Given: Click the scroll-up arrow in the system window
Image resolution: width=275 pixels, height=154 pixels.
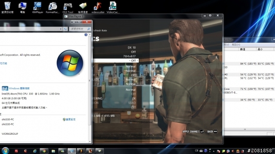Looking at the screenshot, I should 90,35.
